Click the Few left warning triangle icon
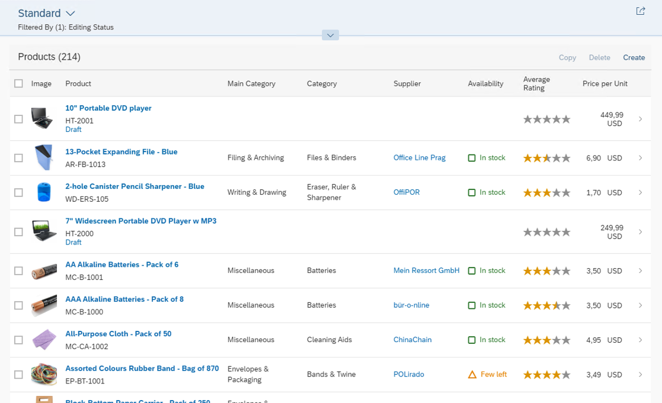Viewport: 662px width, 403px height. (x=472, y=375)
